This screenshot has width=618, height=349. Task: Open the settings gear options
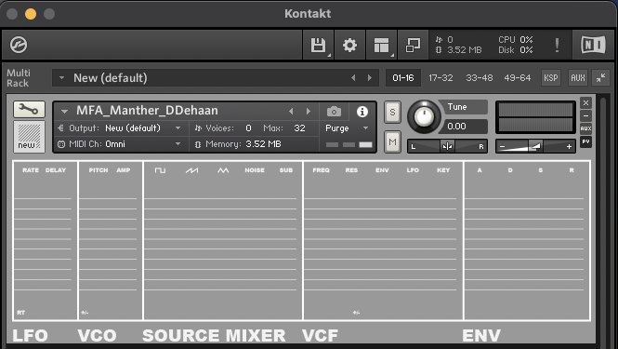click(349, 45)
